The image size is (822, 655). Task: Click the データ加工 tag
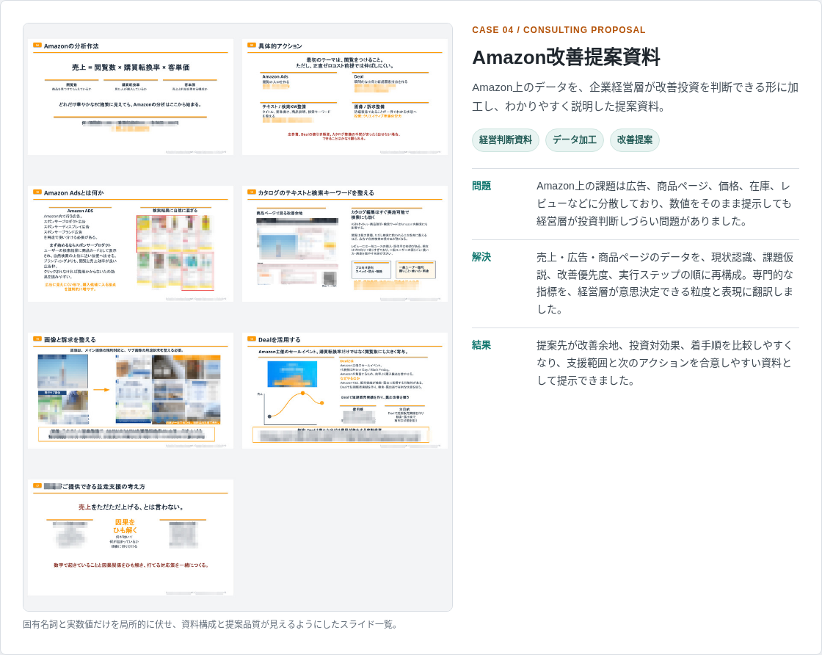pyautogui.click(x=574, y=140)
